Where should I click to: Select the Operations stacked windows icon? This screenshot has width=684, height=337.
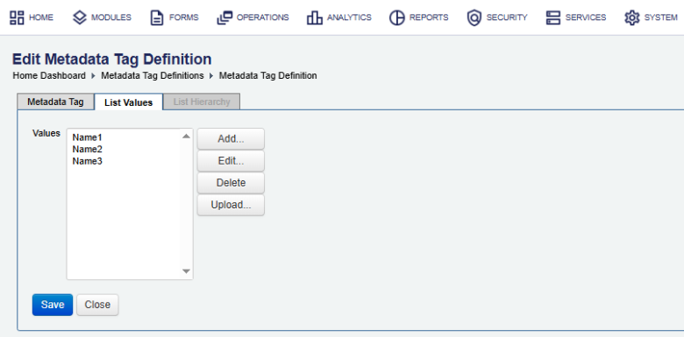pos(224,18)
